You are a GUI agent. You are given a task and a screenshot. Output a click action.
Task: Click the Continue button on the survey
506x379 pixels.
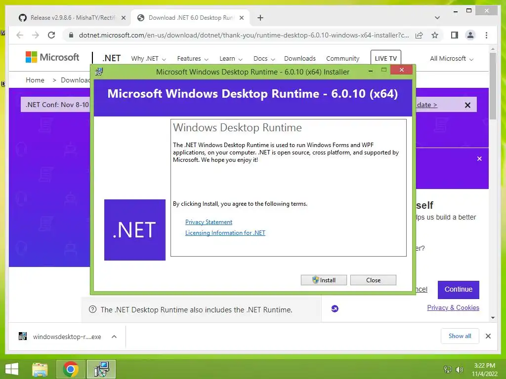tap(458, 289)
